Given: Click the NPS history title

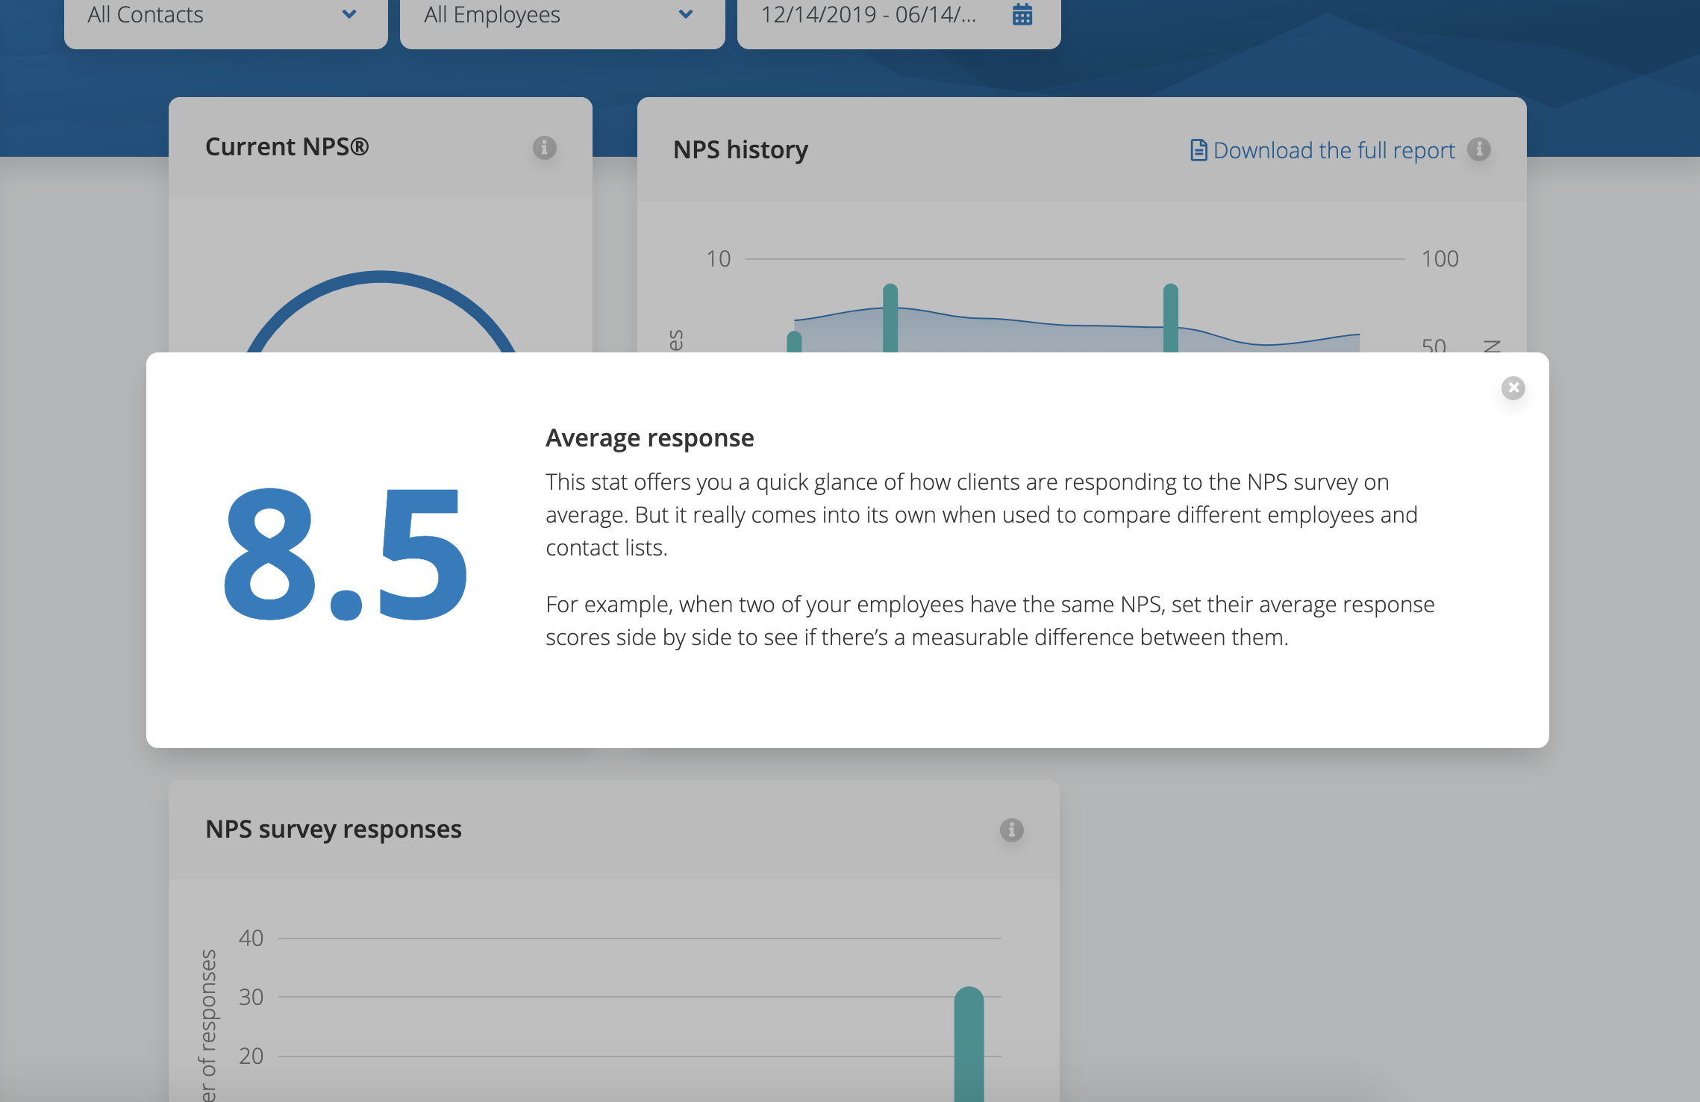Looking at the screenshot, I should coord(740,149).
